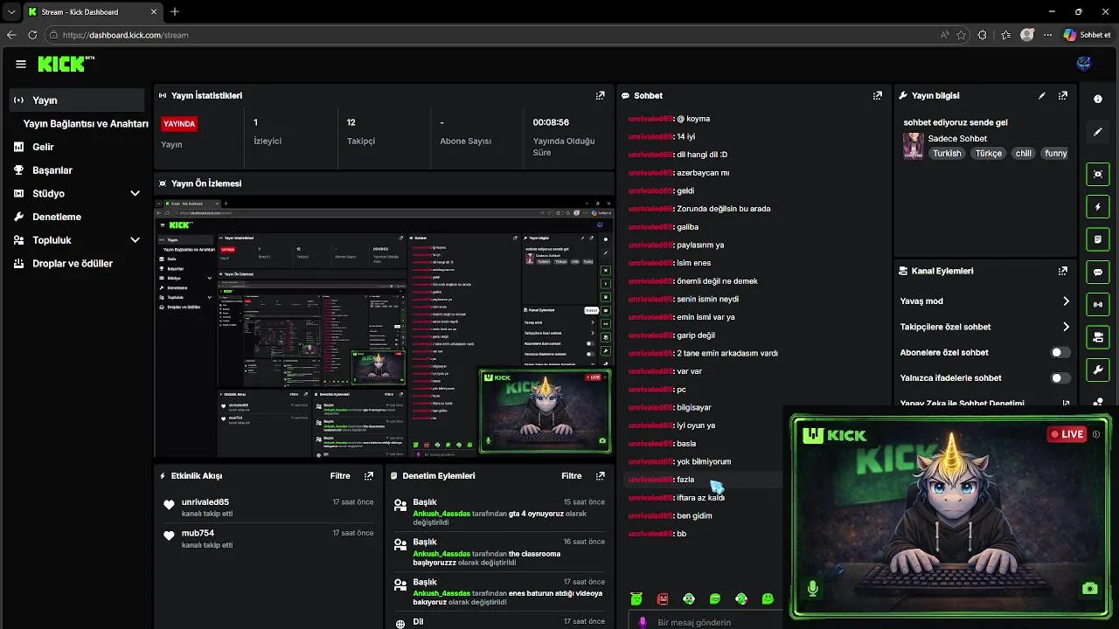Click the Turkish tag chip

[947, 153]
